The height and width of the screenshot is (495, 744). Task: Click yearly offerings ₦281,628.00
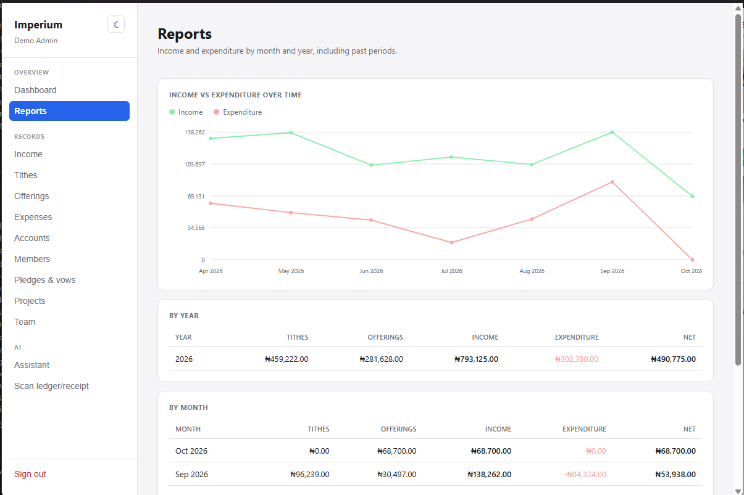point(381,359)
